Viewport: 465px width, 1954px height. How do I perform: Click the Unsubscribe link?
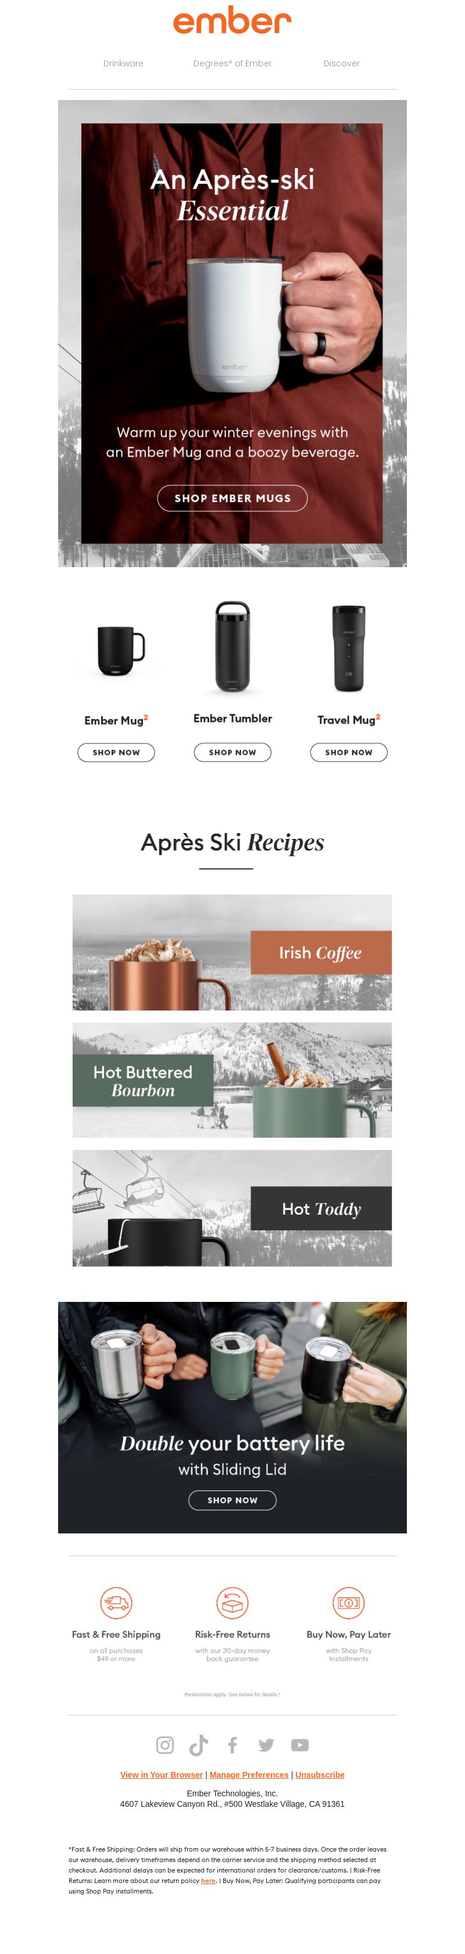(x=320, y=1775)
